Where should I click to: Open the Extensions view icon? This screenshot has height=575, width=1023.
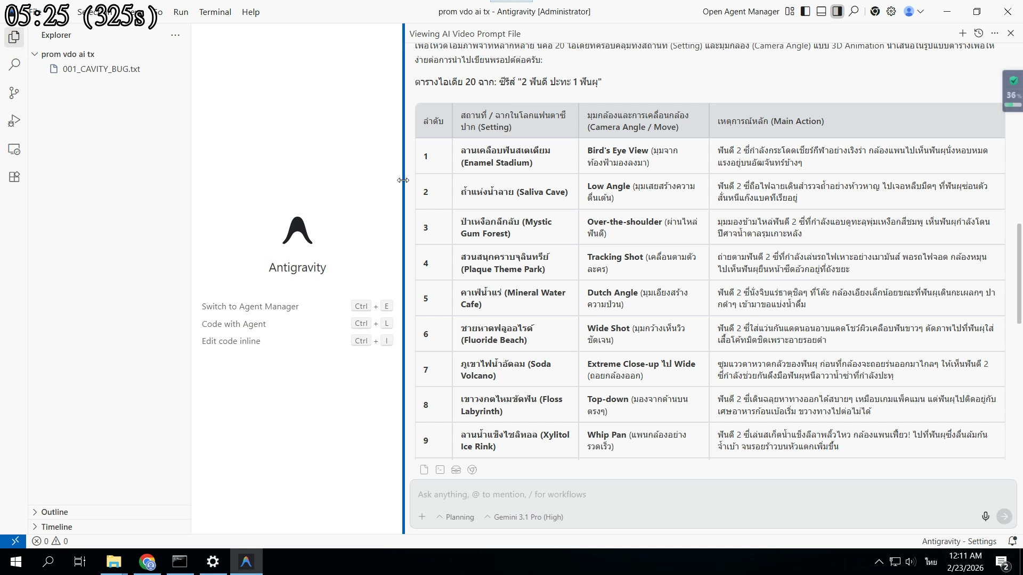[x=14, y=177]
